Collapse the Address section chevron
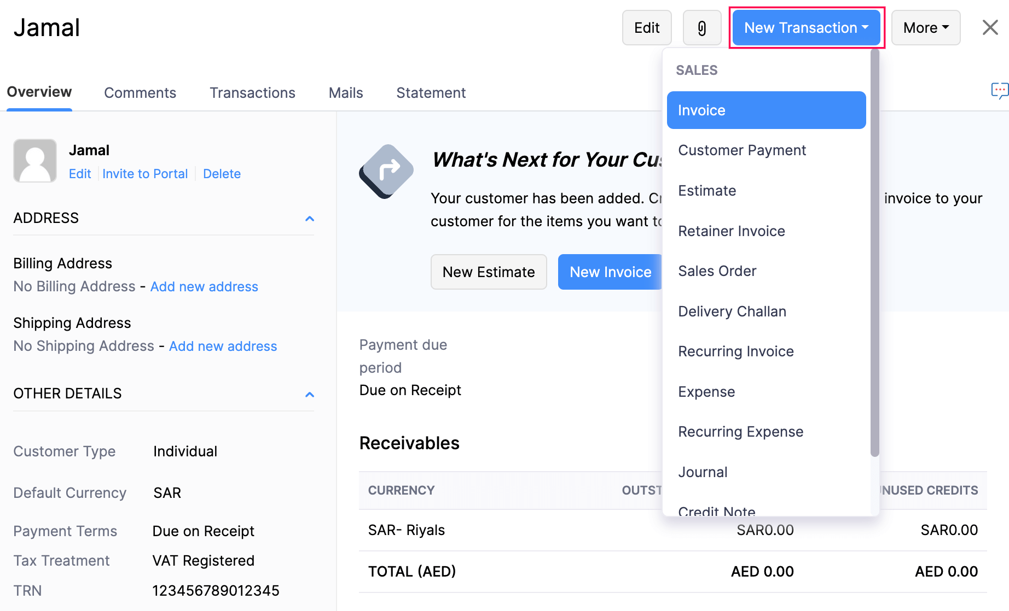Image resolution: width=1009 pixels, height=611 pixels. coord(310,219)
